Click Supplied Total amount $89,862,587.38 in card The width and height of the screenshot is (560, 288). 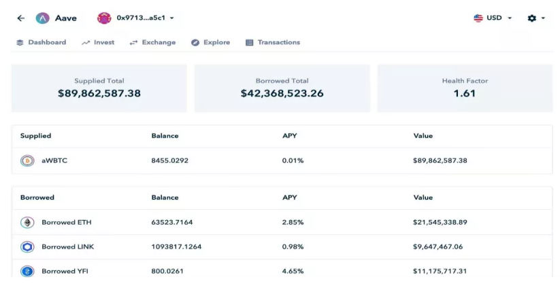[99, 93]
